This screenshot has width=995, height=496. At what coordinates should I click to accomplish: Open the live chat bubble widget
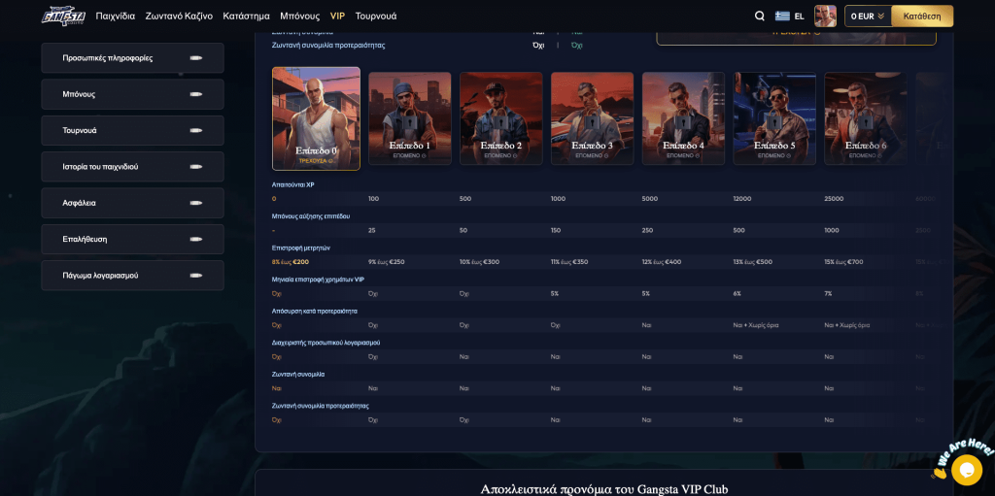pos(966,468)
